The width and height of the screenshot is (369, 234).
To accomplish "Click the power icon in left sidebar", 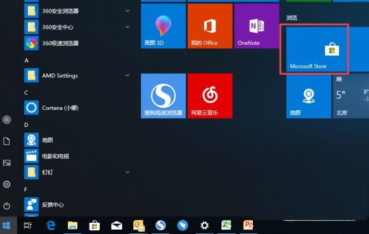I will [7, 205].
